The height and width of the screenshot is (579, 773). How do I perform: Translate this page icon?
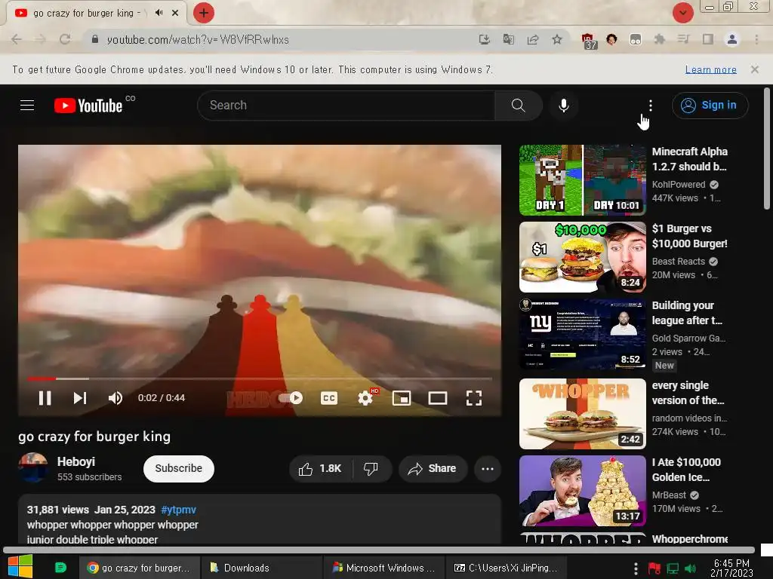[x=508, y=39]
